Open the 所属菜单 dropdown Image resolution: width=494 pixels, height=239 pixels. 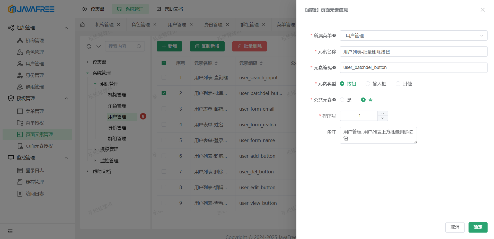click(413, 36)
